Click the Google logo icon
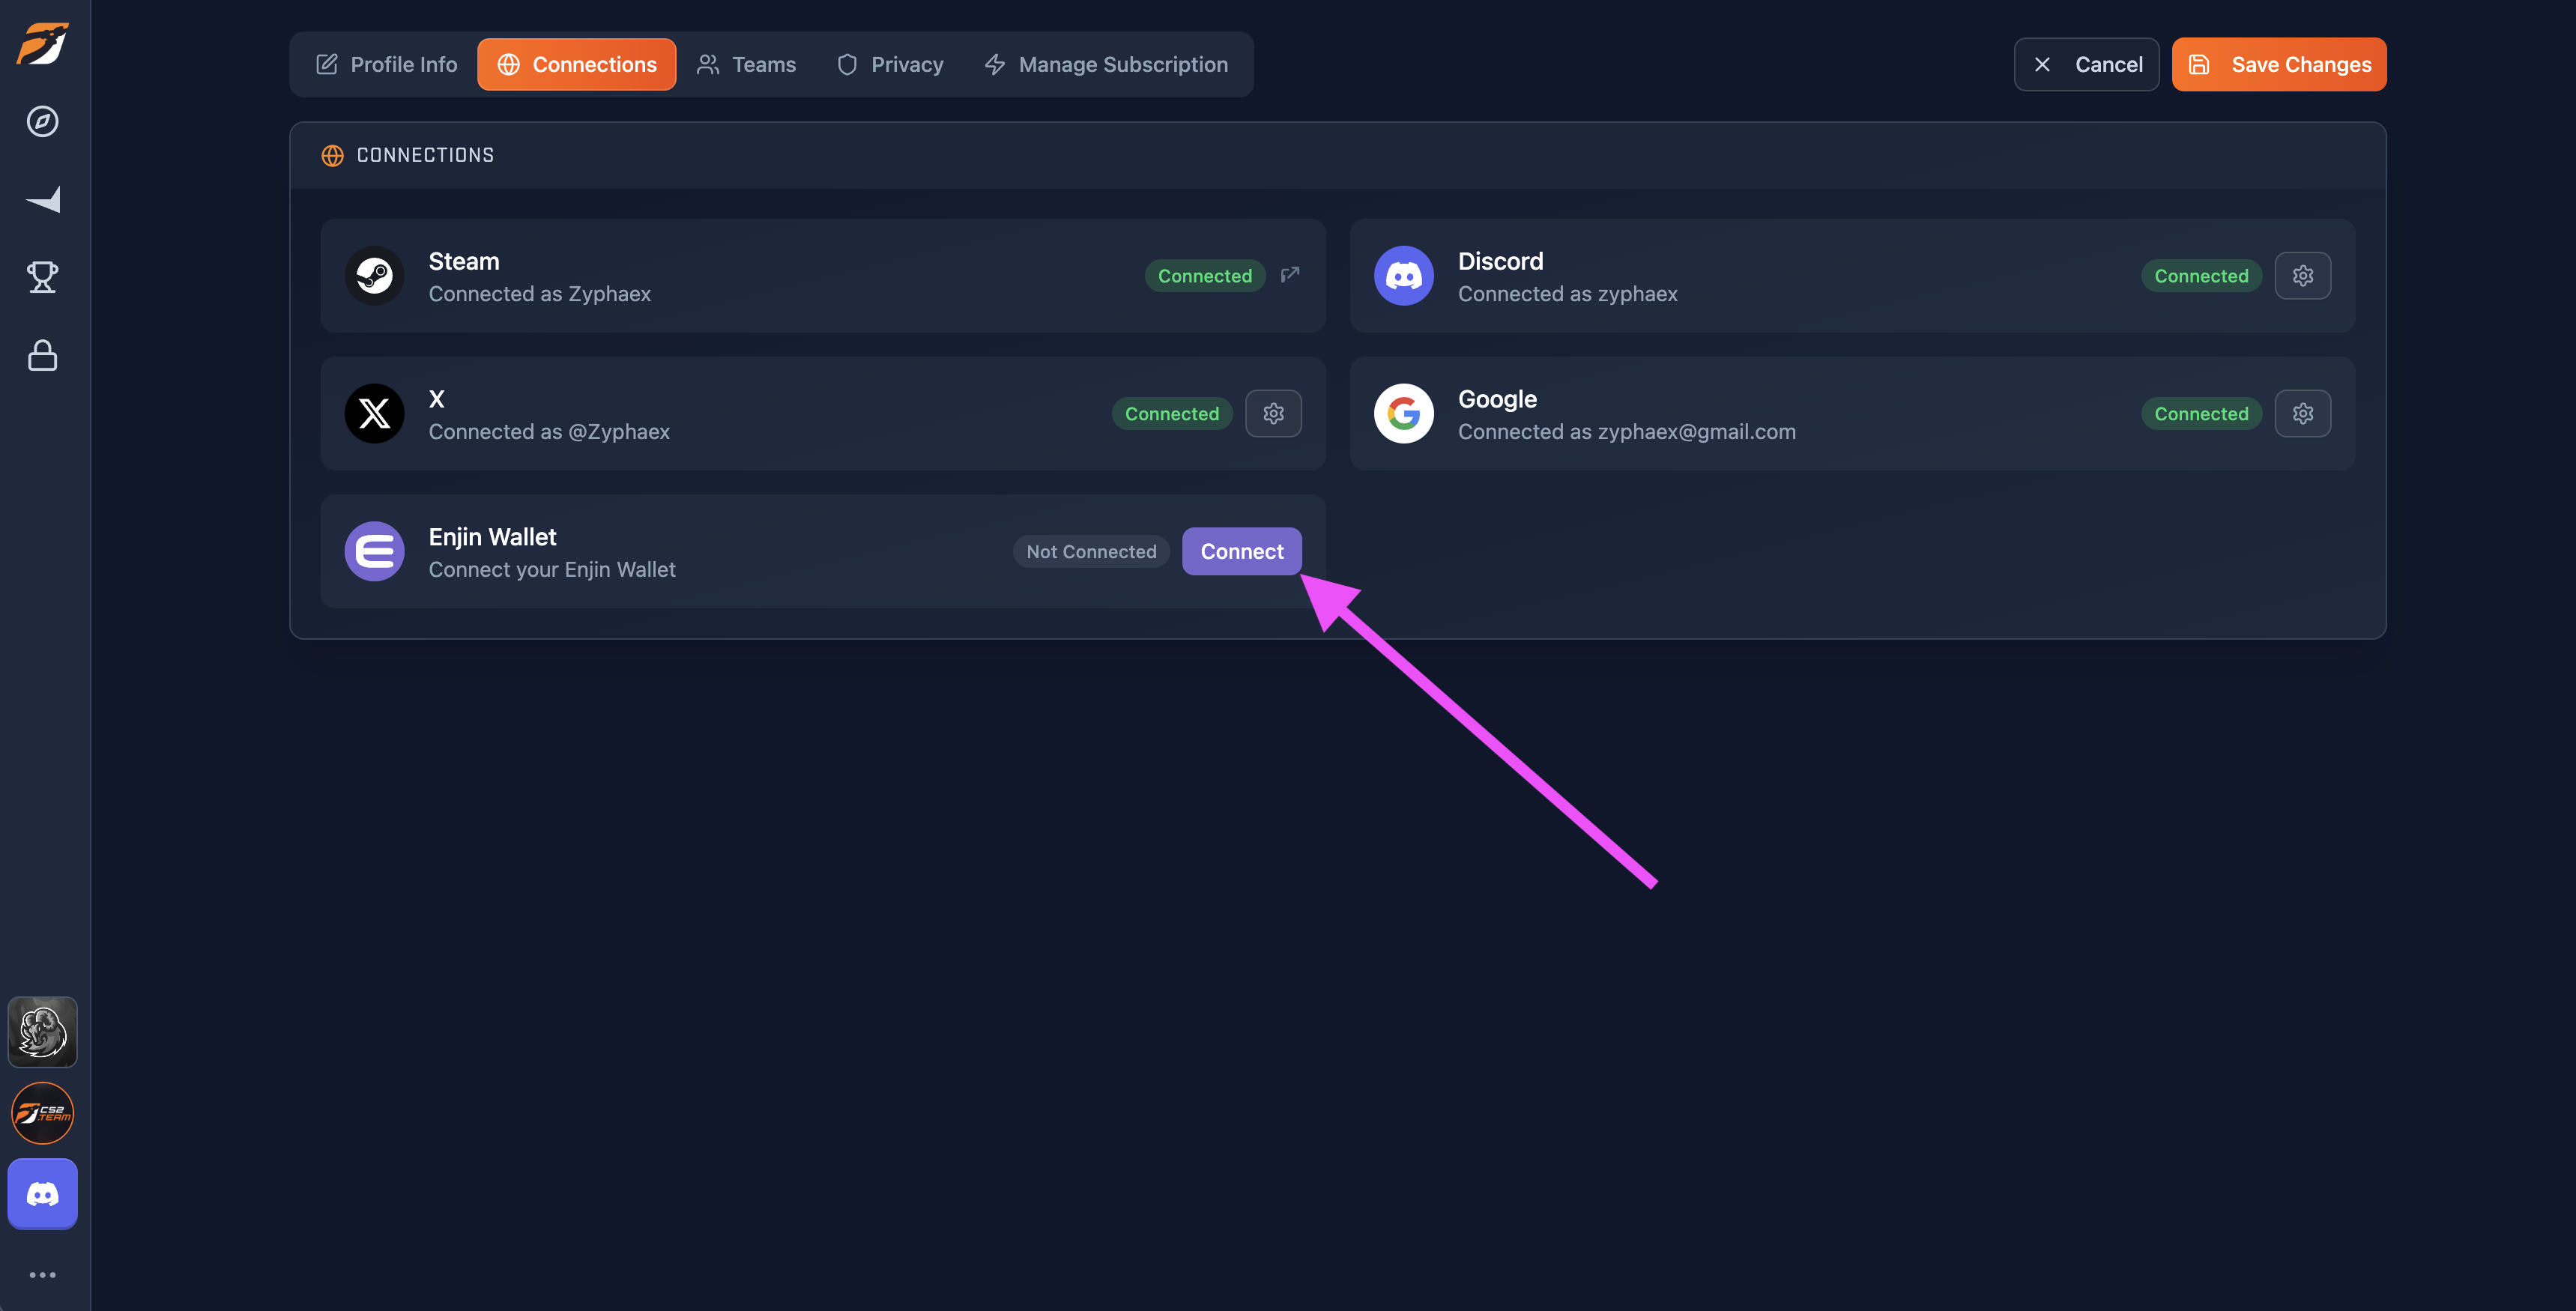The height and width of the screenshot is (1311, 2576). (1404, 414)
